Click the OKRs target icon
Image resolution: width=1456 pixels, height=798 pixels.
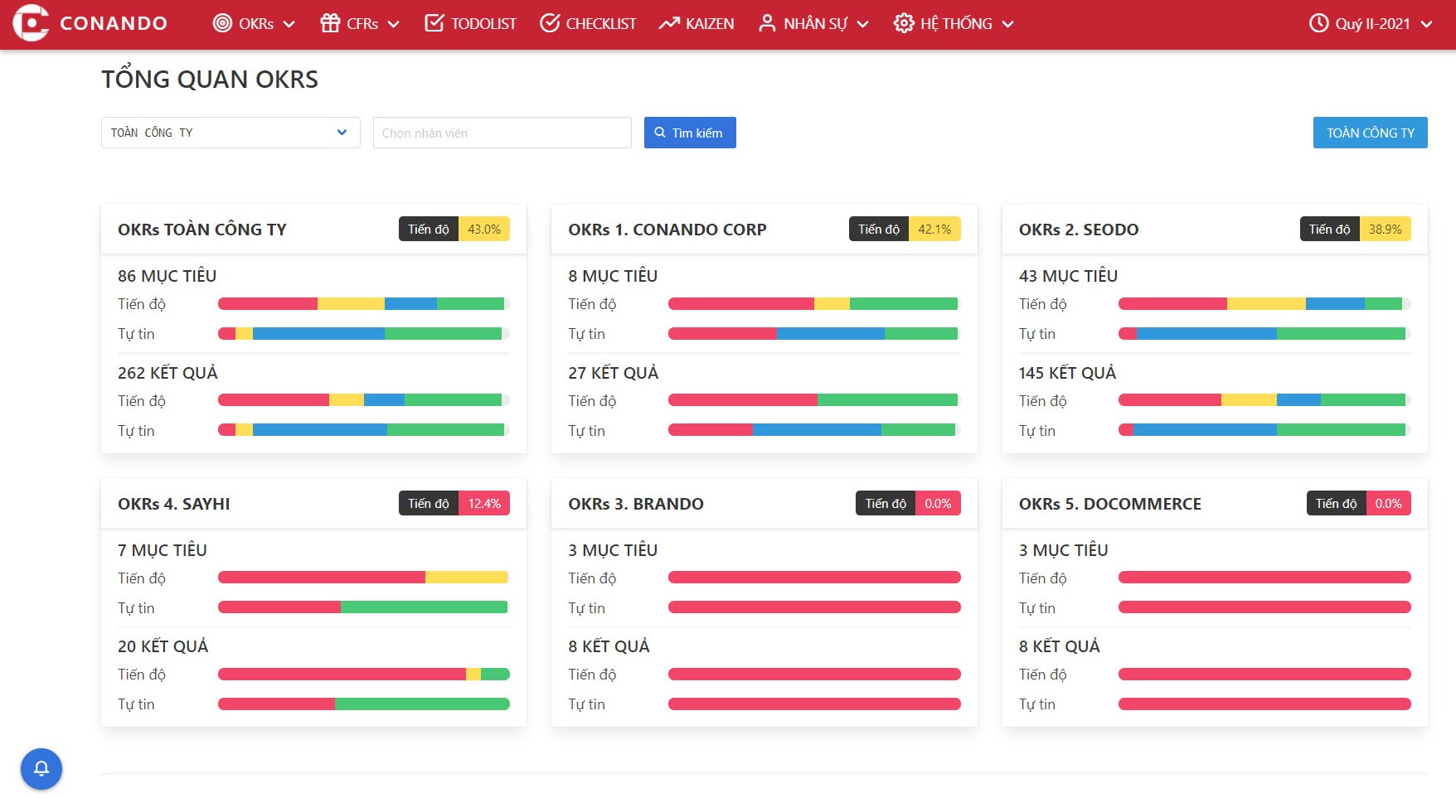(222, 23)
